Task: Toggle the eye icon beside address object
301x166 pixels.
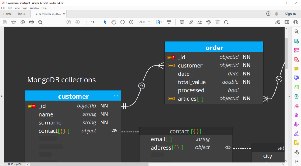Action: pos(228,147)
